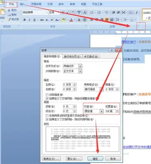Click the 段前 (before) spacing spinner
This screenshot has width=151, height=164.
click(x=75, y=107)
